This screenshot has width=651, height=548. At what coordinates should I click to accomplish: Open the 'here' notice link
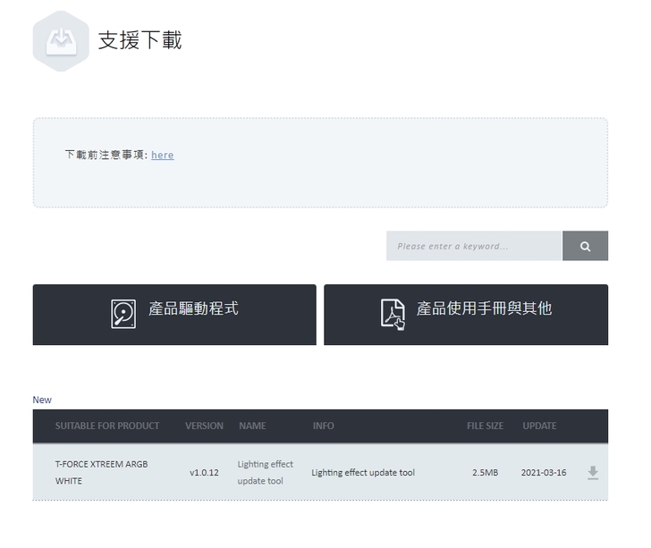tap(162, 155)
